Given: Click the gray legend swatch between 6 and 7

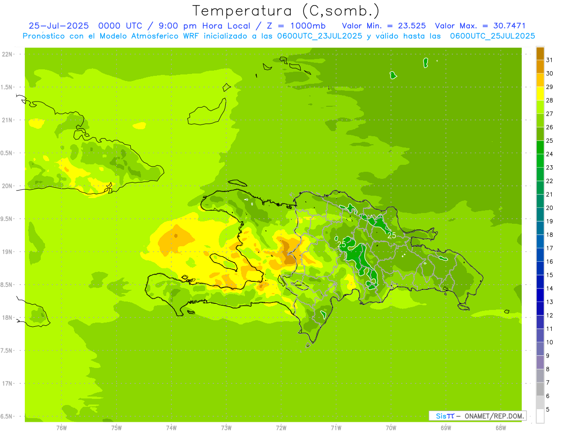Looking at the screenshot, I should (540, 389).
